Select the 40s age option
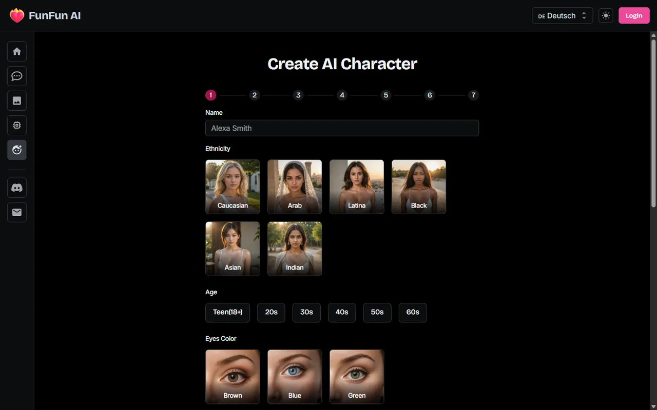 click(x=342, y=312)
